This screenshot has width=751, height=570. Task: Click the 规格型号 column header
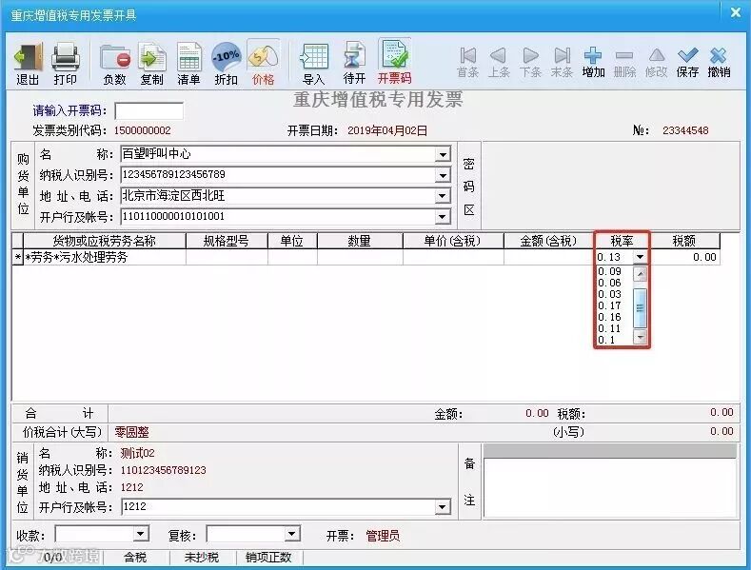click(227, 241)
